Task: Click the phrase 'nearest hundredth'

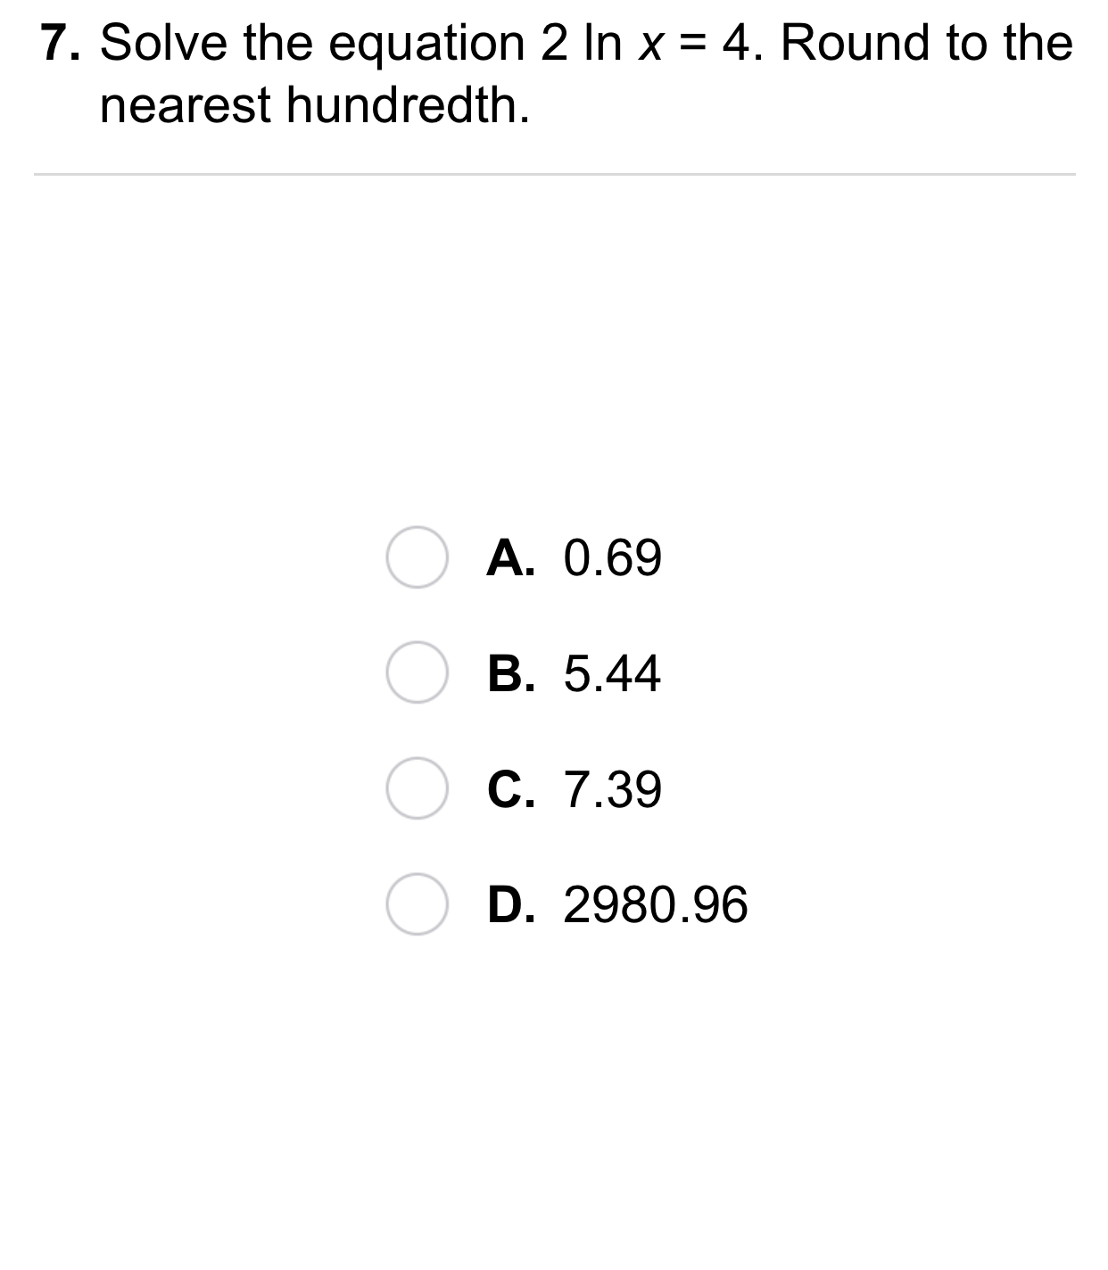Action: click(x=312, y=105)
